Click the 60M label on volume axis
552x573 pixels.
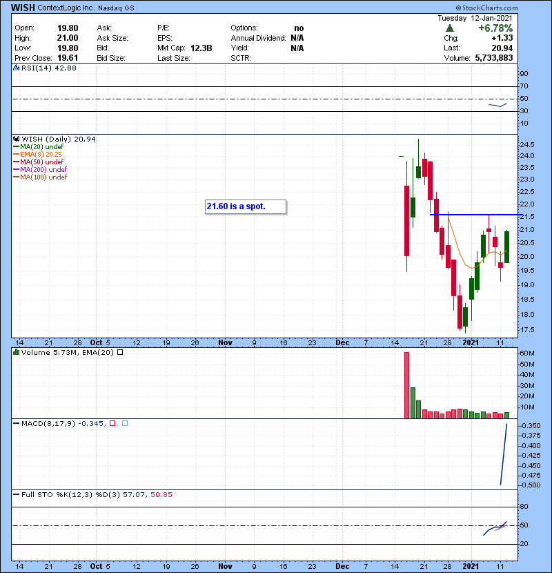click(x=526, y=353)
